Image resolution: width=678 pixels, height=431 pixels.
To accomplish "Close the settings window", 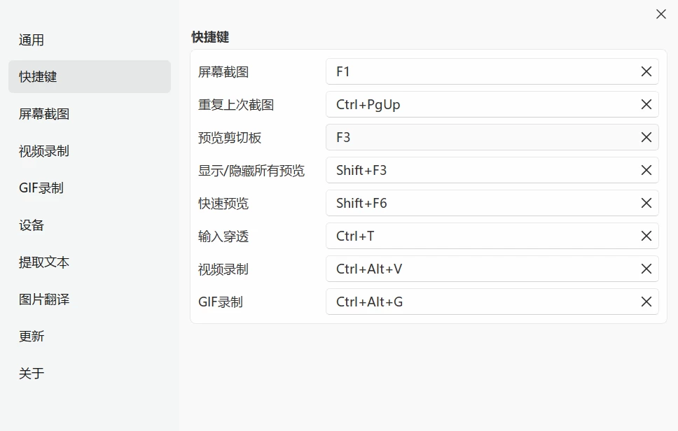I will (660, 14).
